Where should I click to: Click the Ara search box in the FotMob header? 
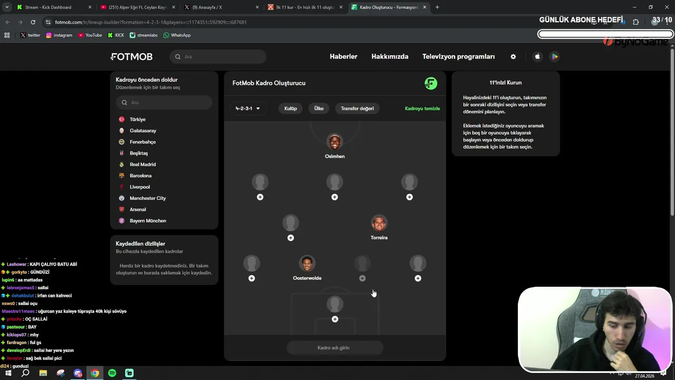click(218, 56)
